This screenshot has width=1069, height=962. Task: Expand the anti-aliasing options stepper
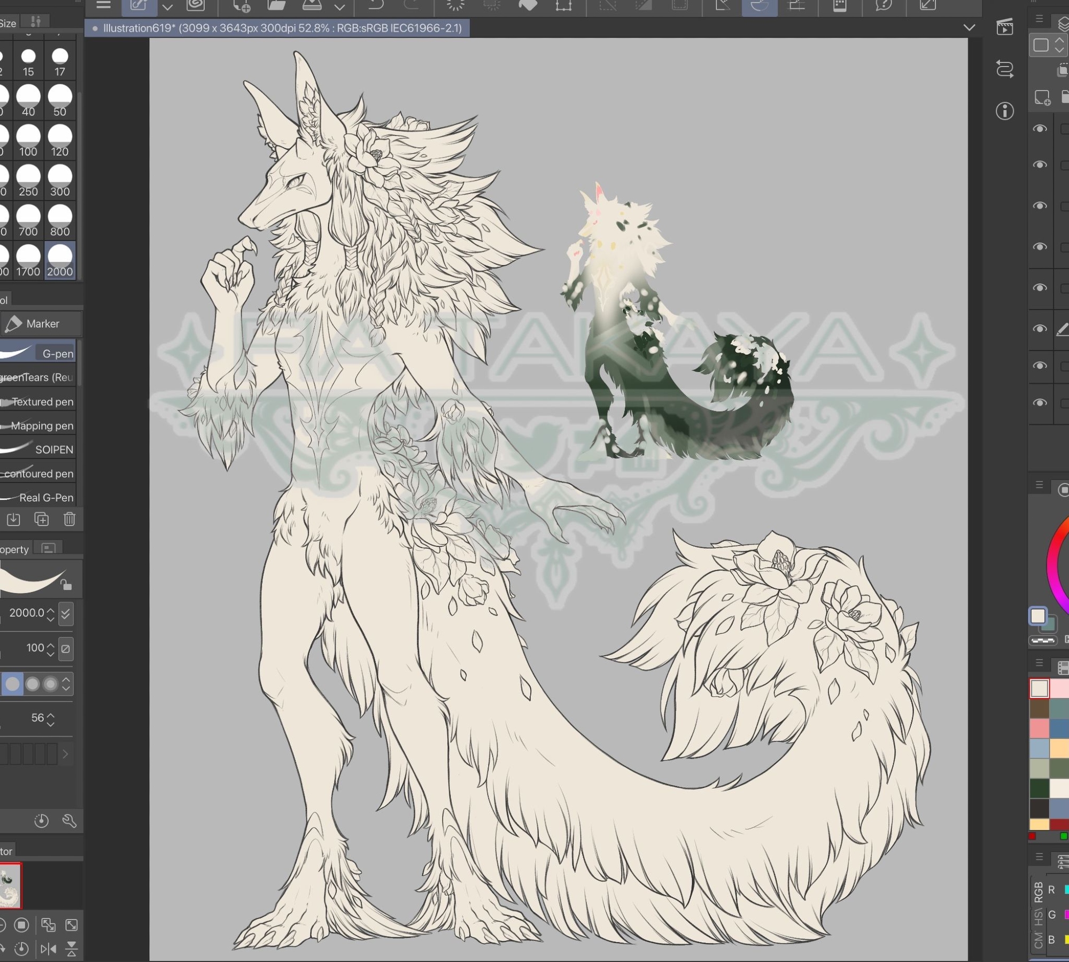pos(66,684)
